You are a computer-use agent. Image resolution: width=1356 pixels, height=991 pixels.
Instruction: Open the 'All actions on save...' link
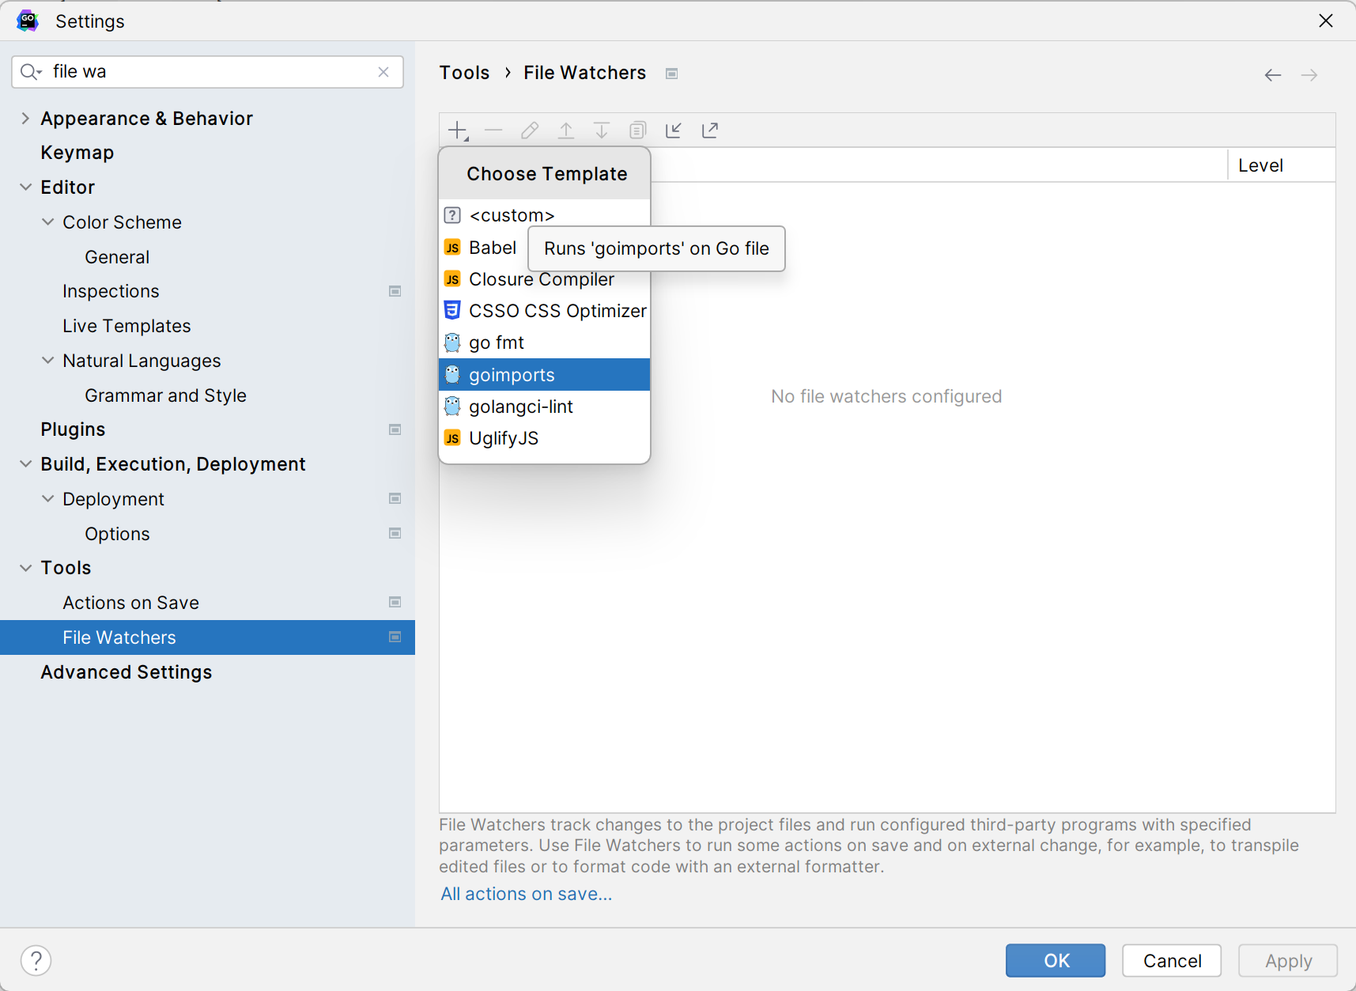(526, 894)
